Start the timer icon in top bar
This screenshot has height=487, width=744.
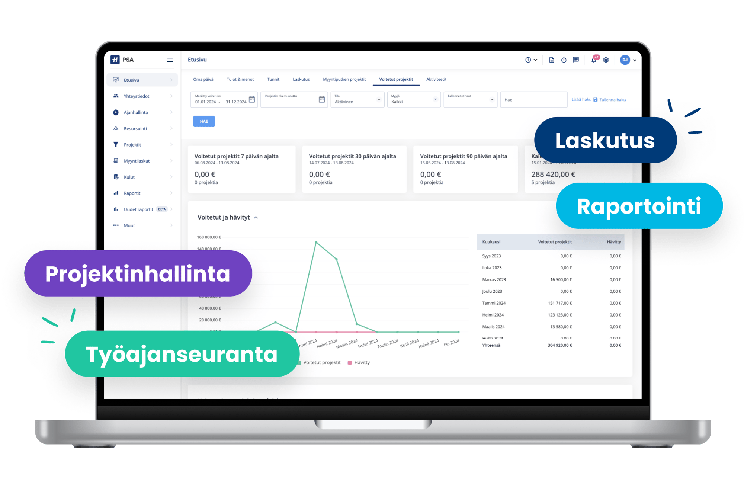[x=564, y=60]
